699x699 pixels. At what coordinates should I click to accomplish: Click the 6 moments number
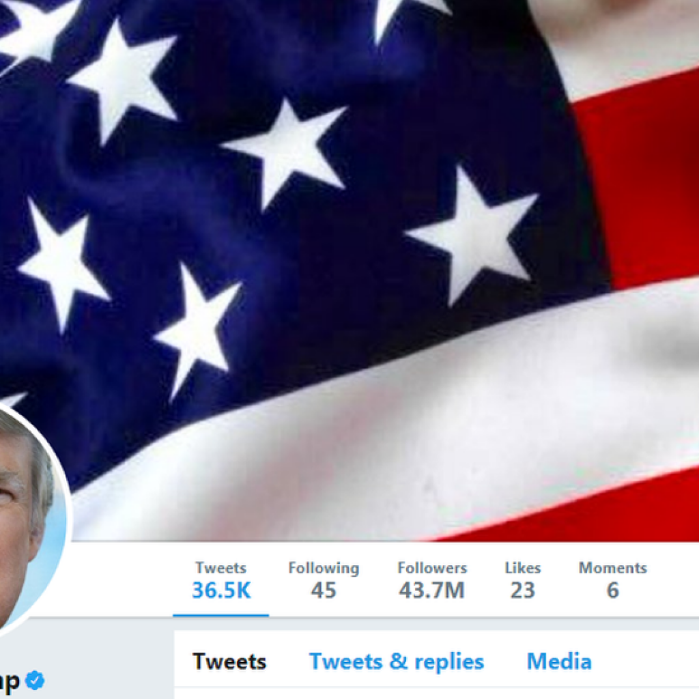[x=612, y=590]
